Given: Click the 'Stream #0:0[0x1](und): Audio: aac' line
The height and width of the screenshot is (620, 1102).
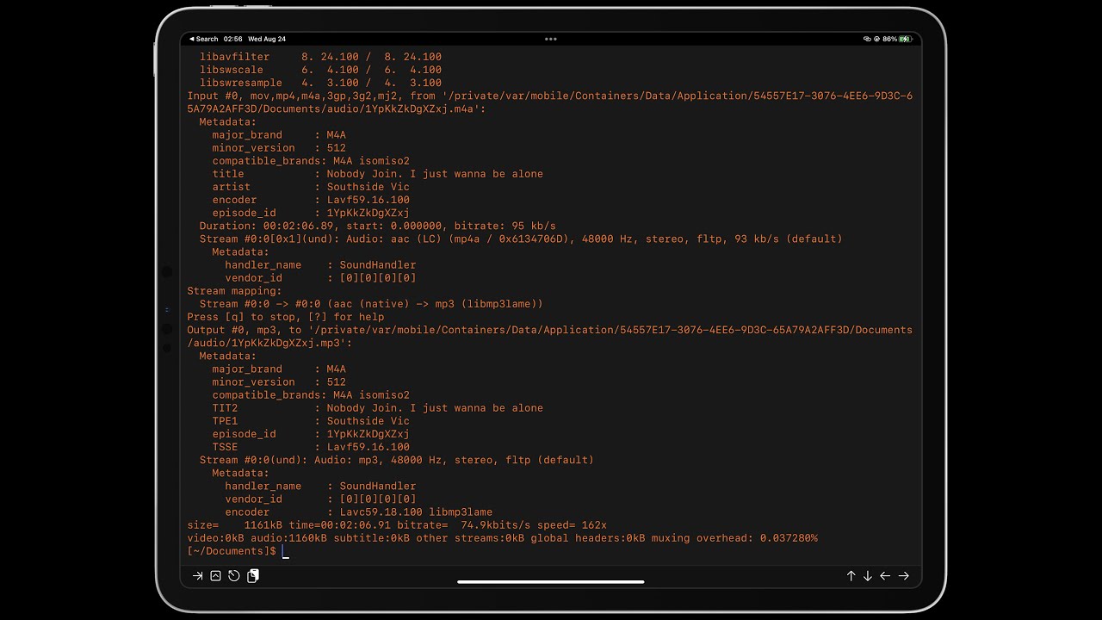Looking at the screenshot, I should click(521, 239).
